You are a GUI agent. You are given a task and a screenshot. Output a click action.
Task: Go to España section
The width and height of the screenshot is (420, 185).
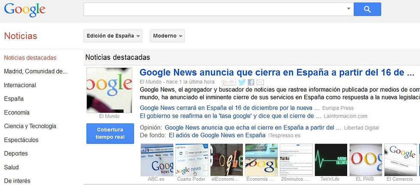[14, 99]
